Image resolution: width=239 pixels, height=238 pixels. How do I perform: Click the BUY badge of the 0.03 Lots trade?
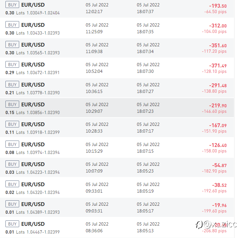coord(12,164)
